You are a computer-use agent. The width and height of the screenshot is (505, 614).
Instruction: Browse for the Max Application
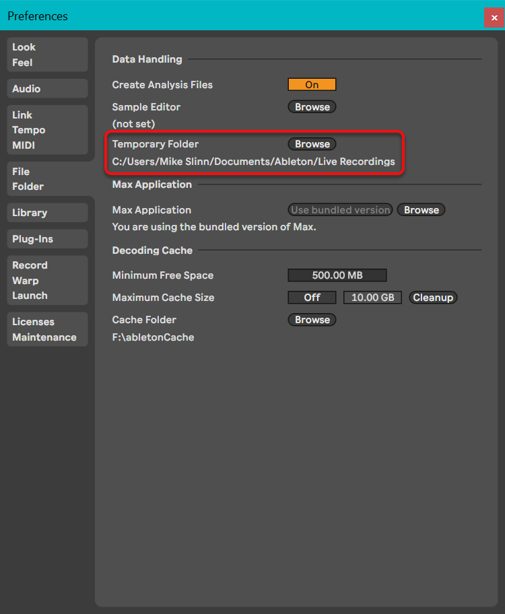point(421,210)
